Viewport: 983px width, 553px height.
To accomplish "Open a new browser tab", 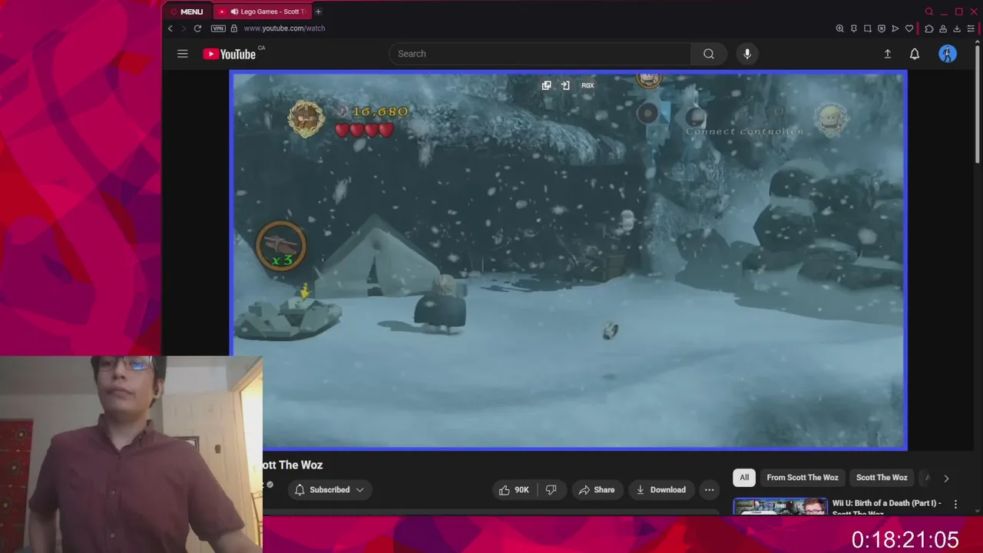I will point(318,12).
